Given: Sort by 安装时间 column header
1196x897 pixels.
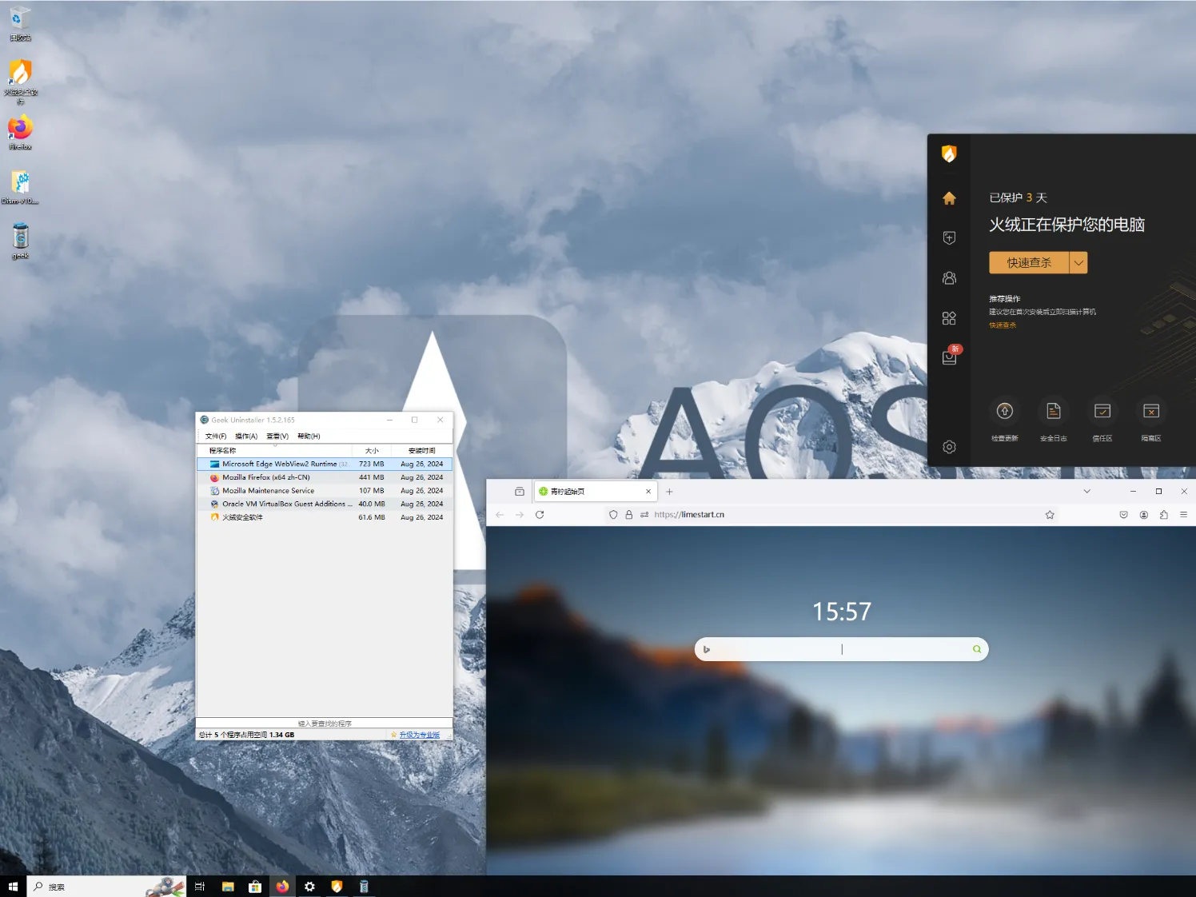Looking at the screenshot, I should pos(421,450).
